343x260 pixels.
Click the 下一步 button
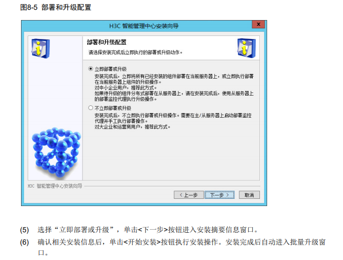point(219,195)
